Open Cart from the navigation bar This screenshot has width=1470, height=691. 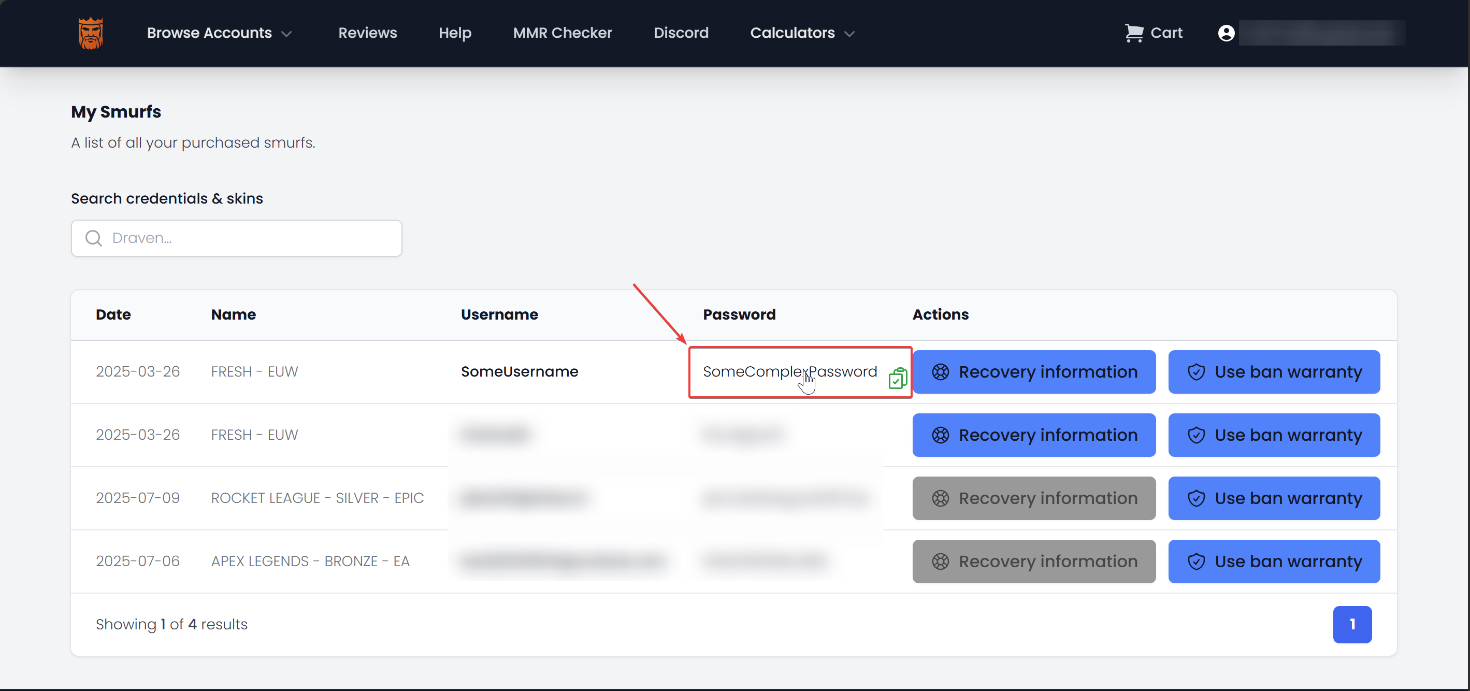click(x=1154, y=33)
